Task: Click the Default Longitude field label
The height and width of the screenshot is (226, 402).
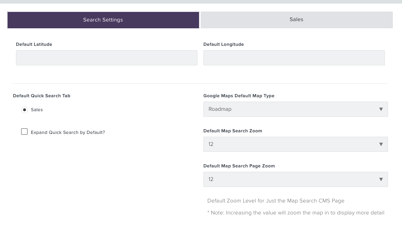Action: [x=224, y=44]
